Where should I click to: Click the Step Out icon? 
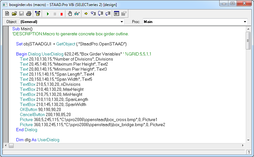tap(108, 14)
